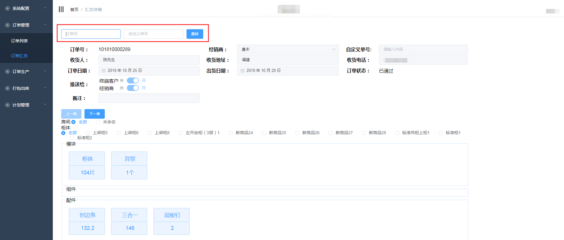Screen dimensions: 564x240
Task: Expand the 系统配置 menu chevron
Action: point(45,8)
